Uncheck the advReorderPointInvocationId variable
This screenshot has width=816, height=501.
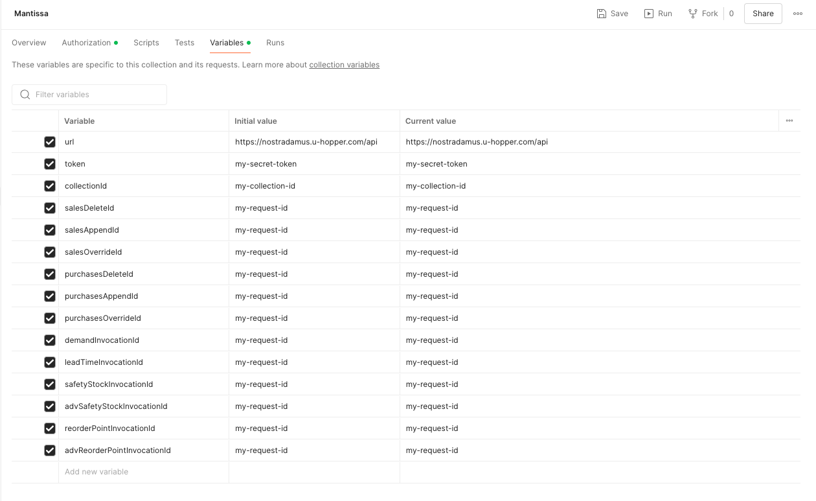tap(50, 450)
